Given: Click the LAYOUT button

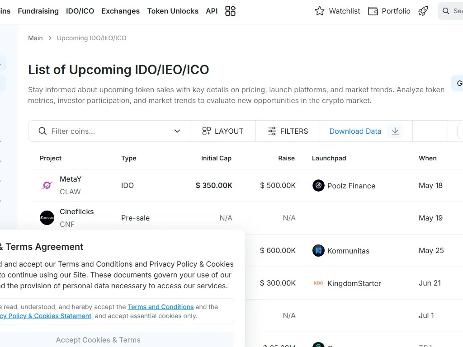Looking at the screenshot, I should pos(223,131).
